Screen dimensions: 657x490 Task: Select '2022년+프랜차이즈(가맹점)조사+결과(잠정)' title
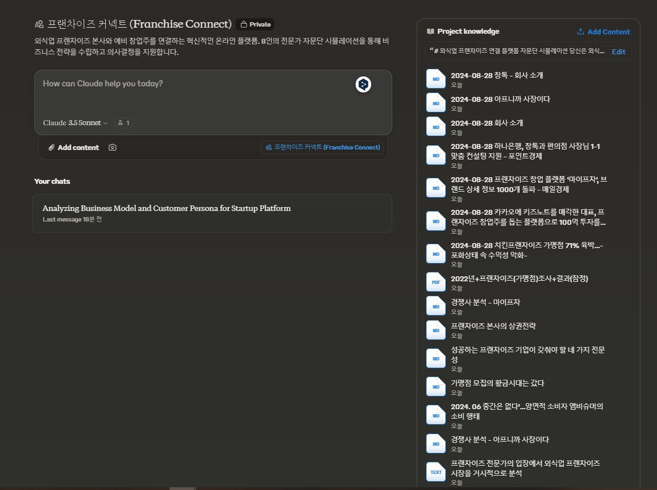(520, 278)
